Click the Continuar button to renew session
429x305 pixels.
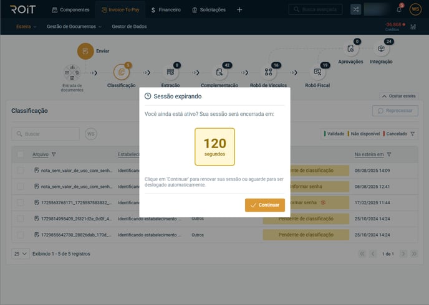pyautogui.click(x=265, y=205)
